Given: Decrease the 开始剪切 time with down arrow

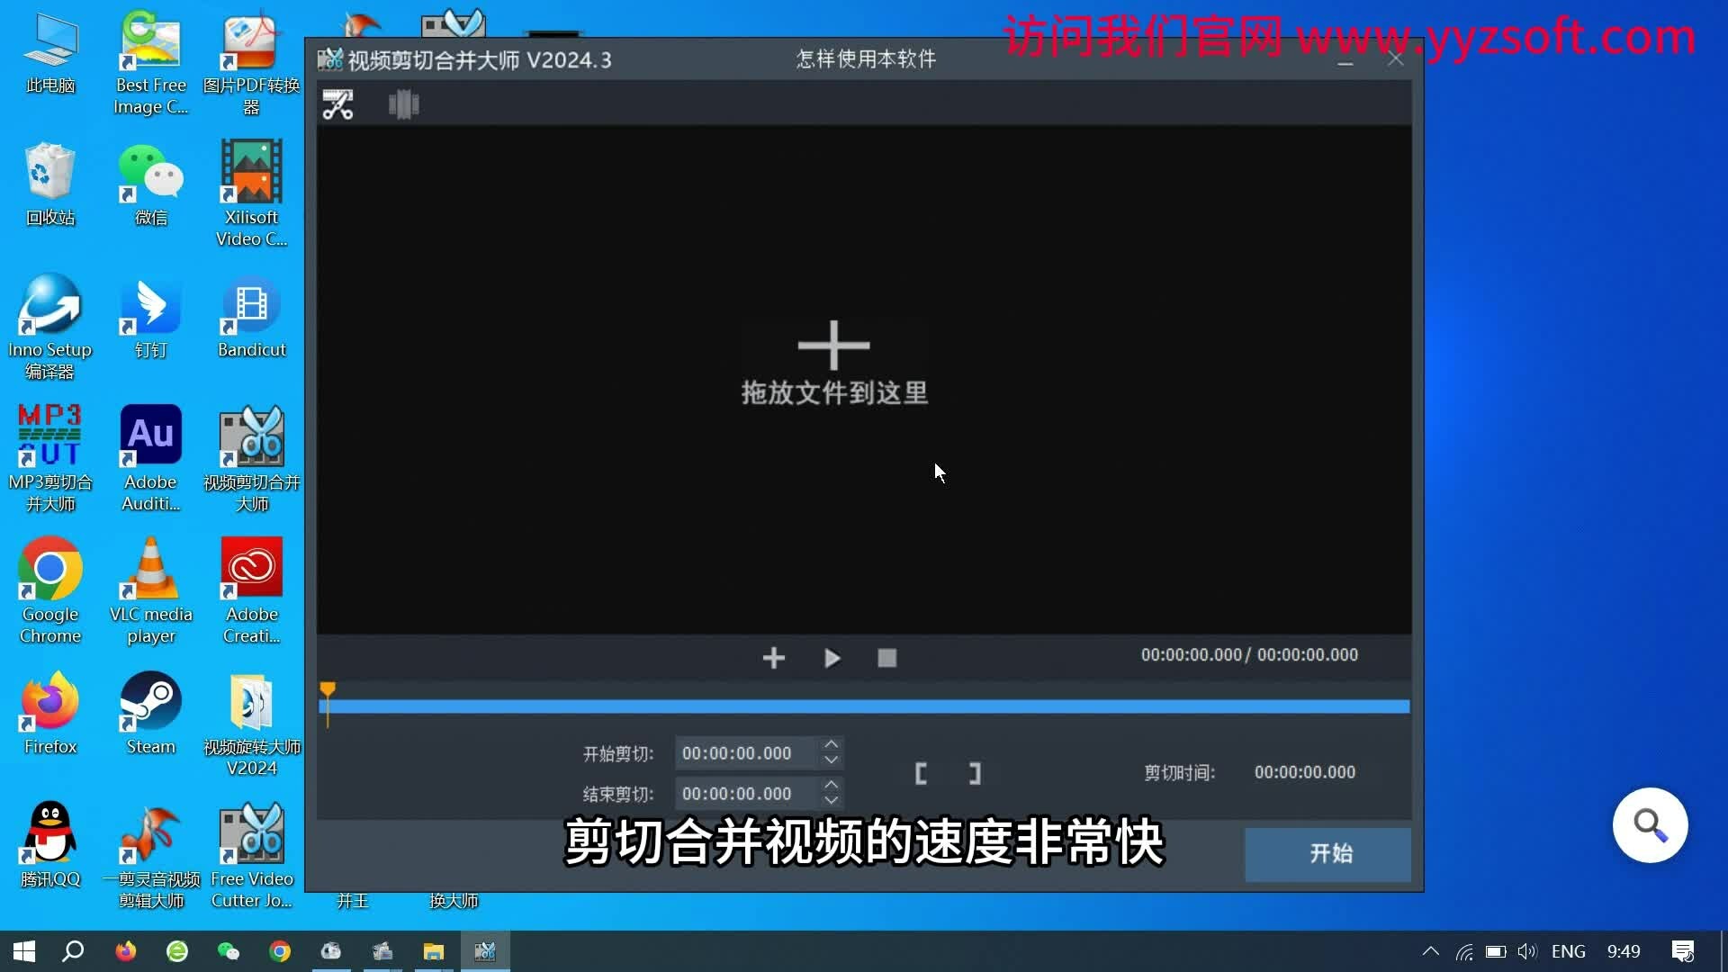Looking at the screenshot, I should (x=832, y=760).
